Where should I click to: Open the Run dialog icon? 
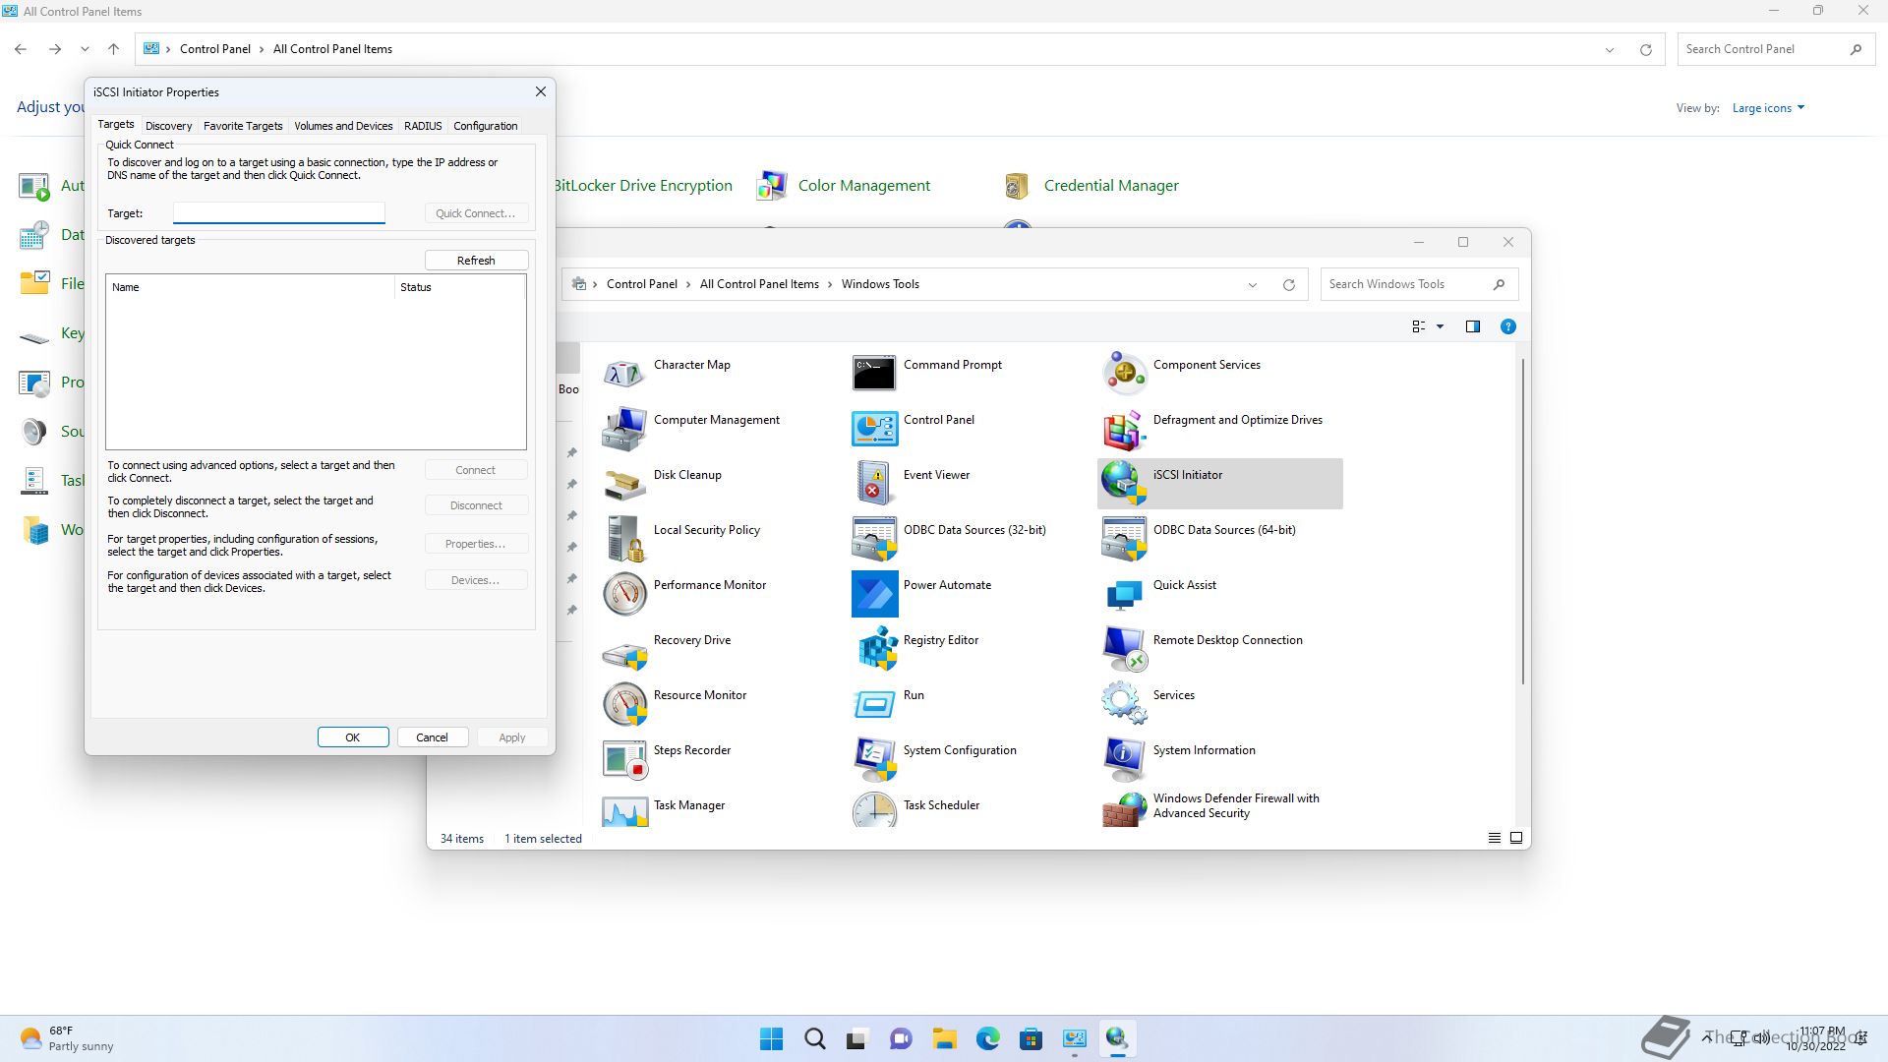click(873, 703)
